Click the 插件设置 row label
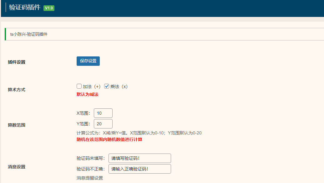 click(x=17, y=62)
